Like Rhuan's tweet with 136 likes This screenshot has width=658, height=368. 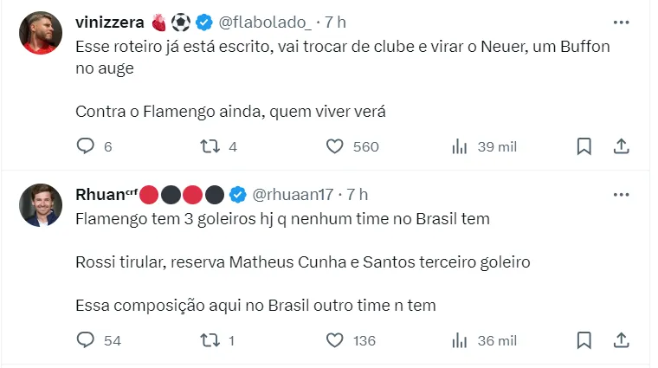pos(335,340)
